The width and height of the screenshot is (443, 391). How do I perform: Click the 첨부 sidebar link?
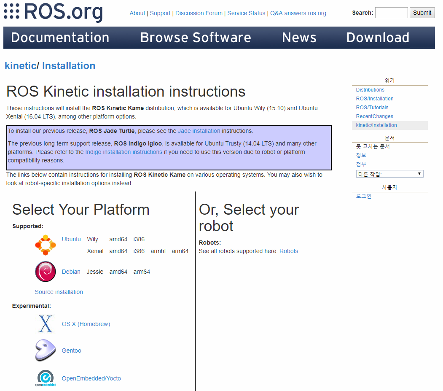tap(361, 164)
